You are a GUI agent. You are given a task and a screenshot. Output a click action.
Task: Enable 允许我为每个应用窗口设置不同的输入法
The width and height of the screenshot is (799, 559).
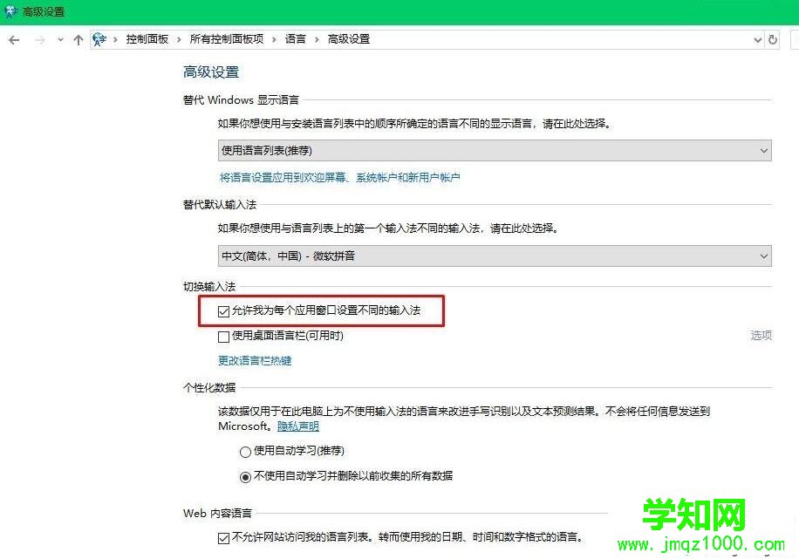click(x=224, y=310)
